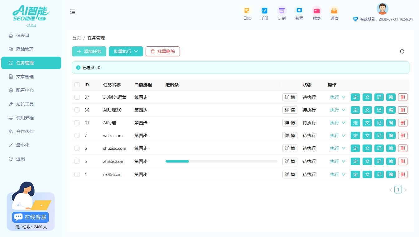Expand the 执行 dropdown for nx456.cn
This screenshot has width=419, height=237.
click(x=338, y=174)
